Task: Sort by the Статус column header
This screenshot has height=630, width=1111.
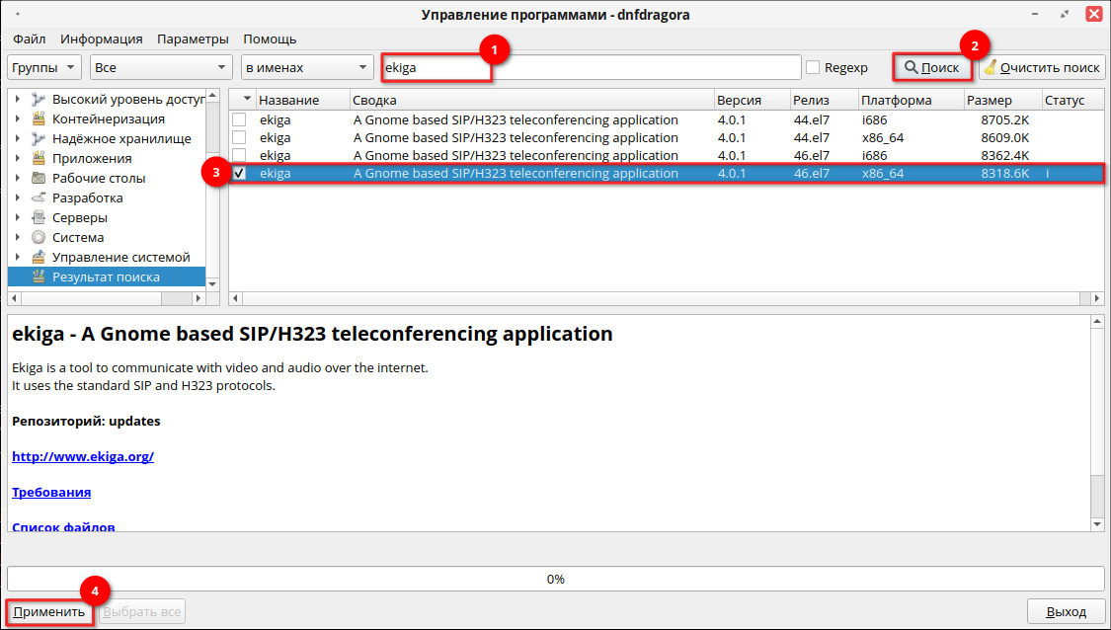Action: click(x=1072, y=100)
